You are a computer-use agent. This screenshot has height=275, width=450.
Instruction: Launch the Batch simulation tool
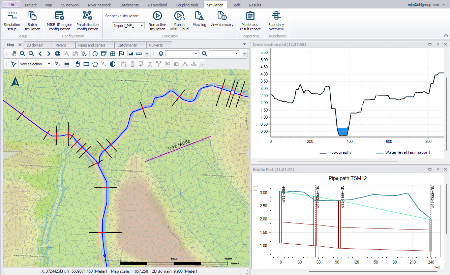point(32,20)
